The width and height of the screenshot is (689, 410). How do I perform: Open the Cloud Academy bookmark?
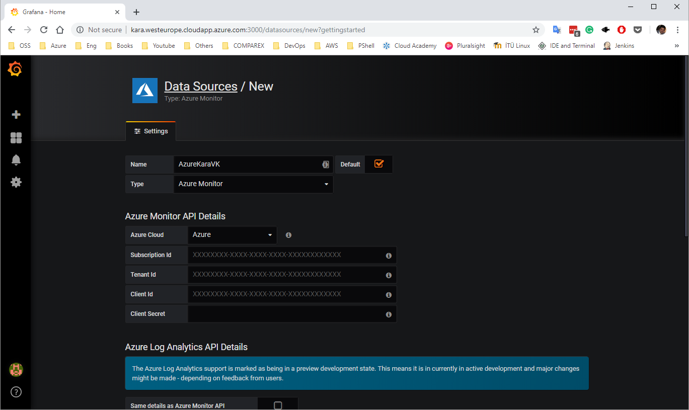(x=410, y=46)
